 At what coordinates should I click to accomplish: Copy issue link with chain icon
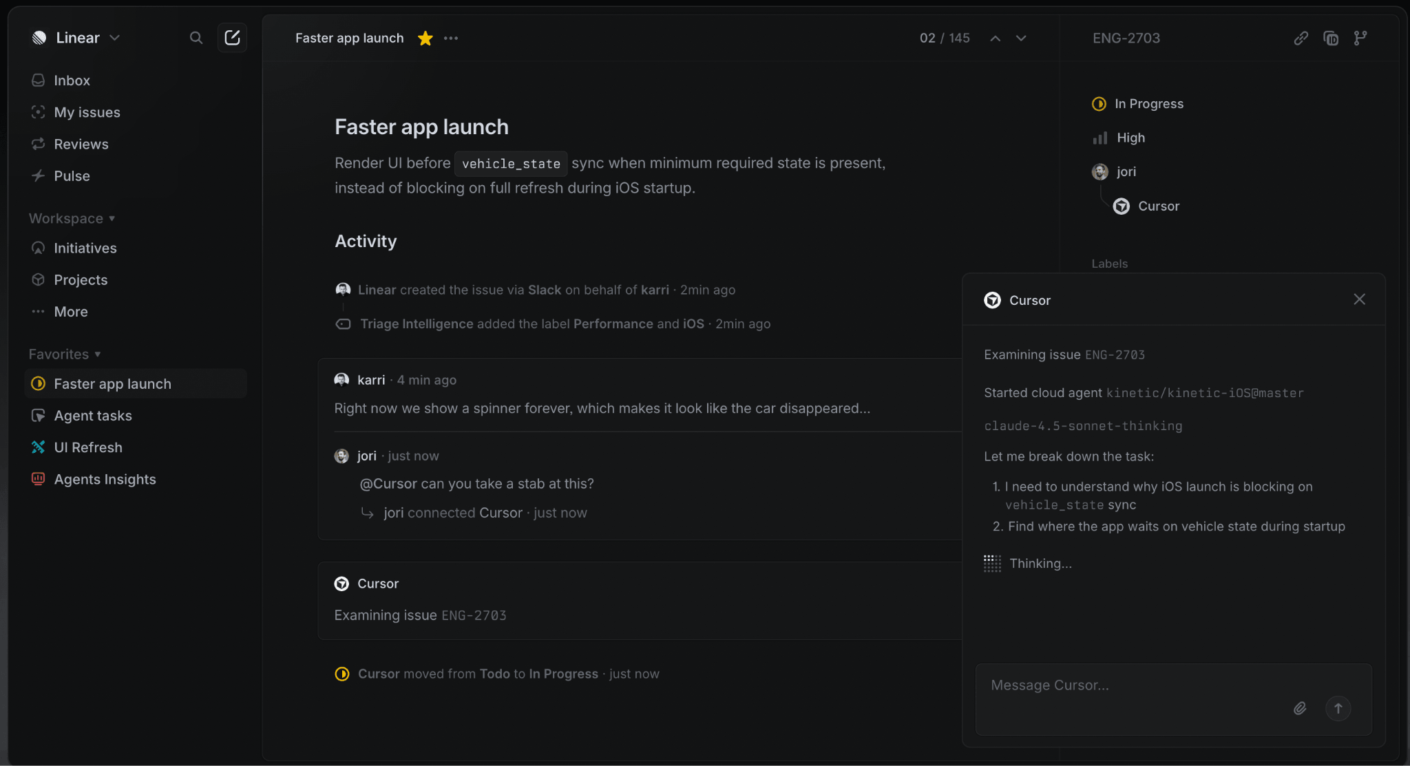pos(1301,38)
